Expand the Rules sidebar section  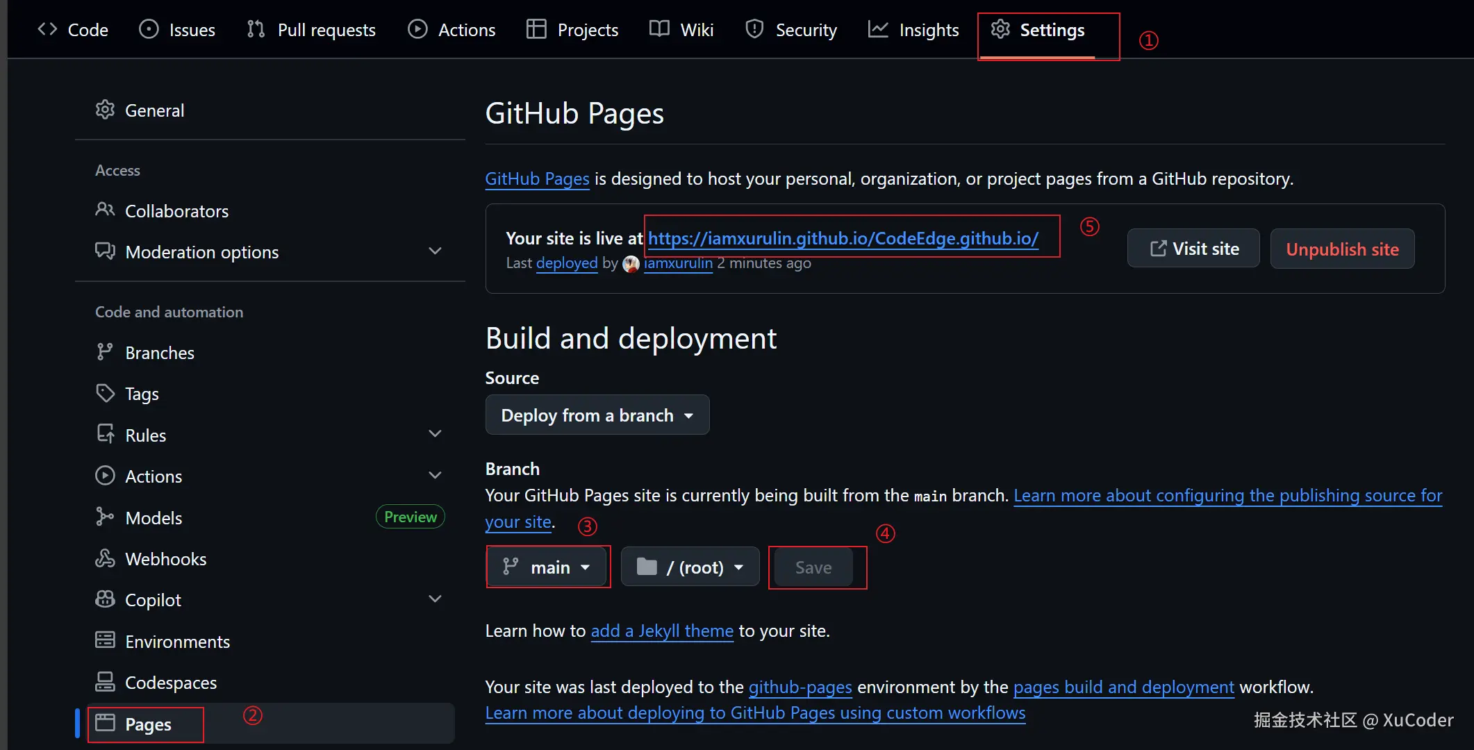click(x=435, y=435)
